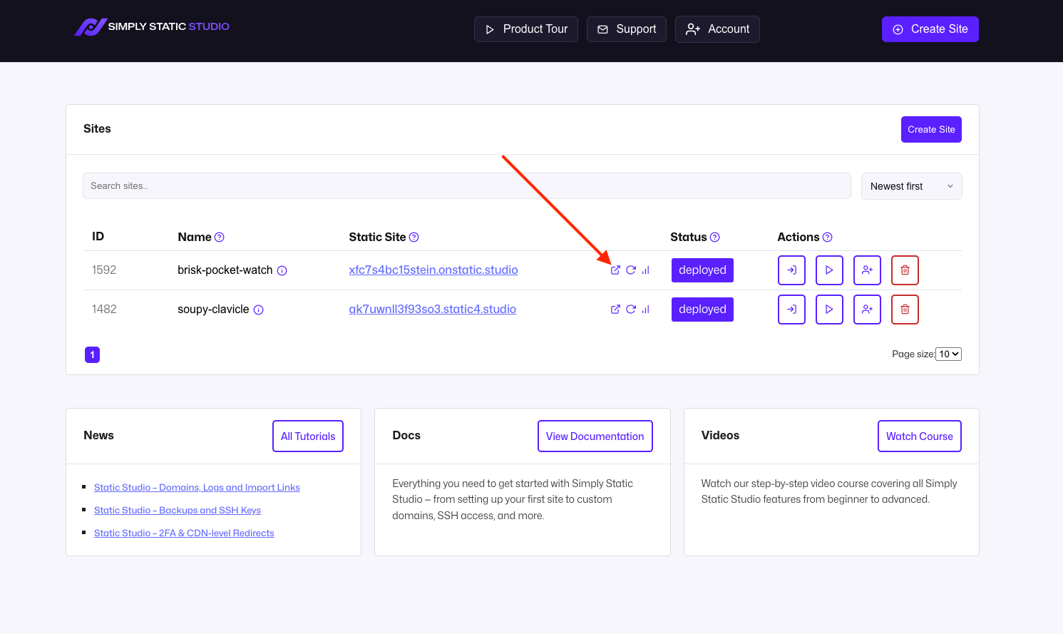
Task: Open Product Tour in top navigation
Action: point(526,29)
